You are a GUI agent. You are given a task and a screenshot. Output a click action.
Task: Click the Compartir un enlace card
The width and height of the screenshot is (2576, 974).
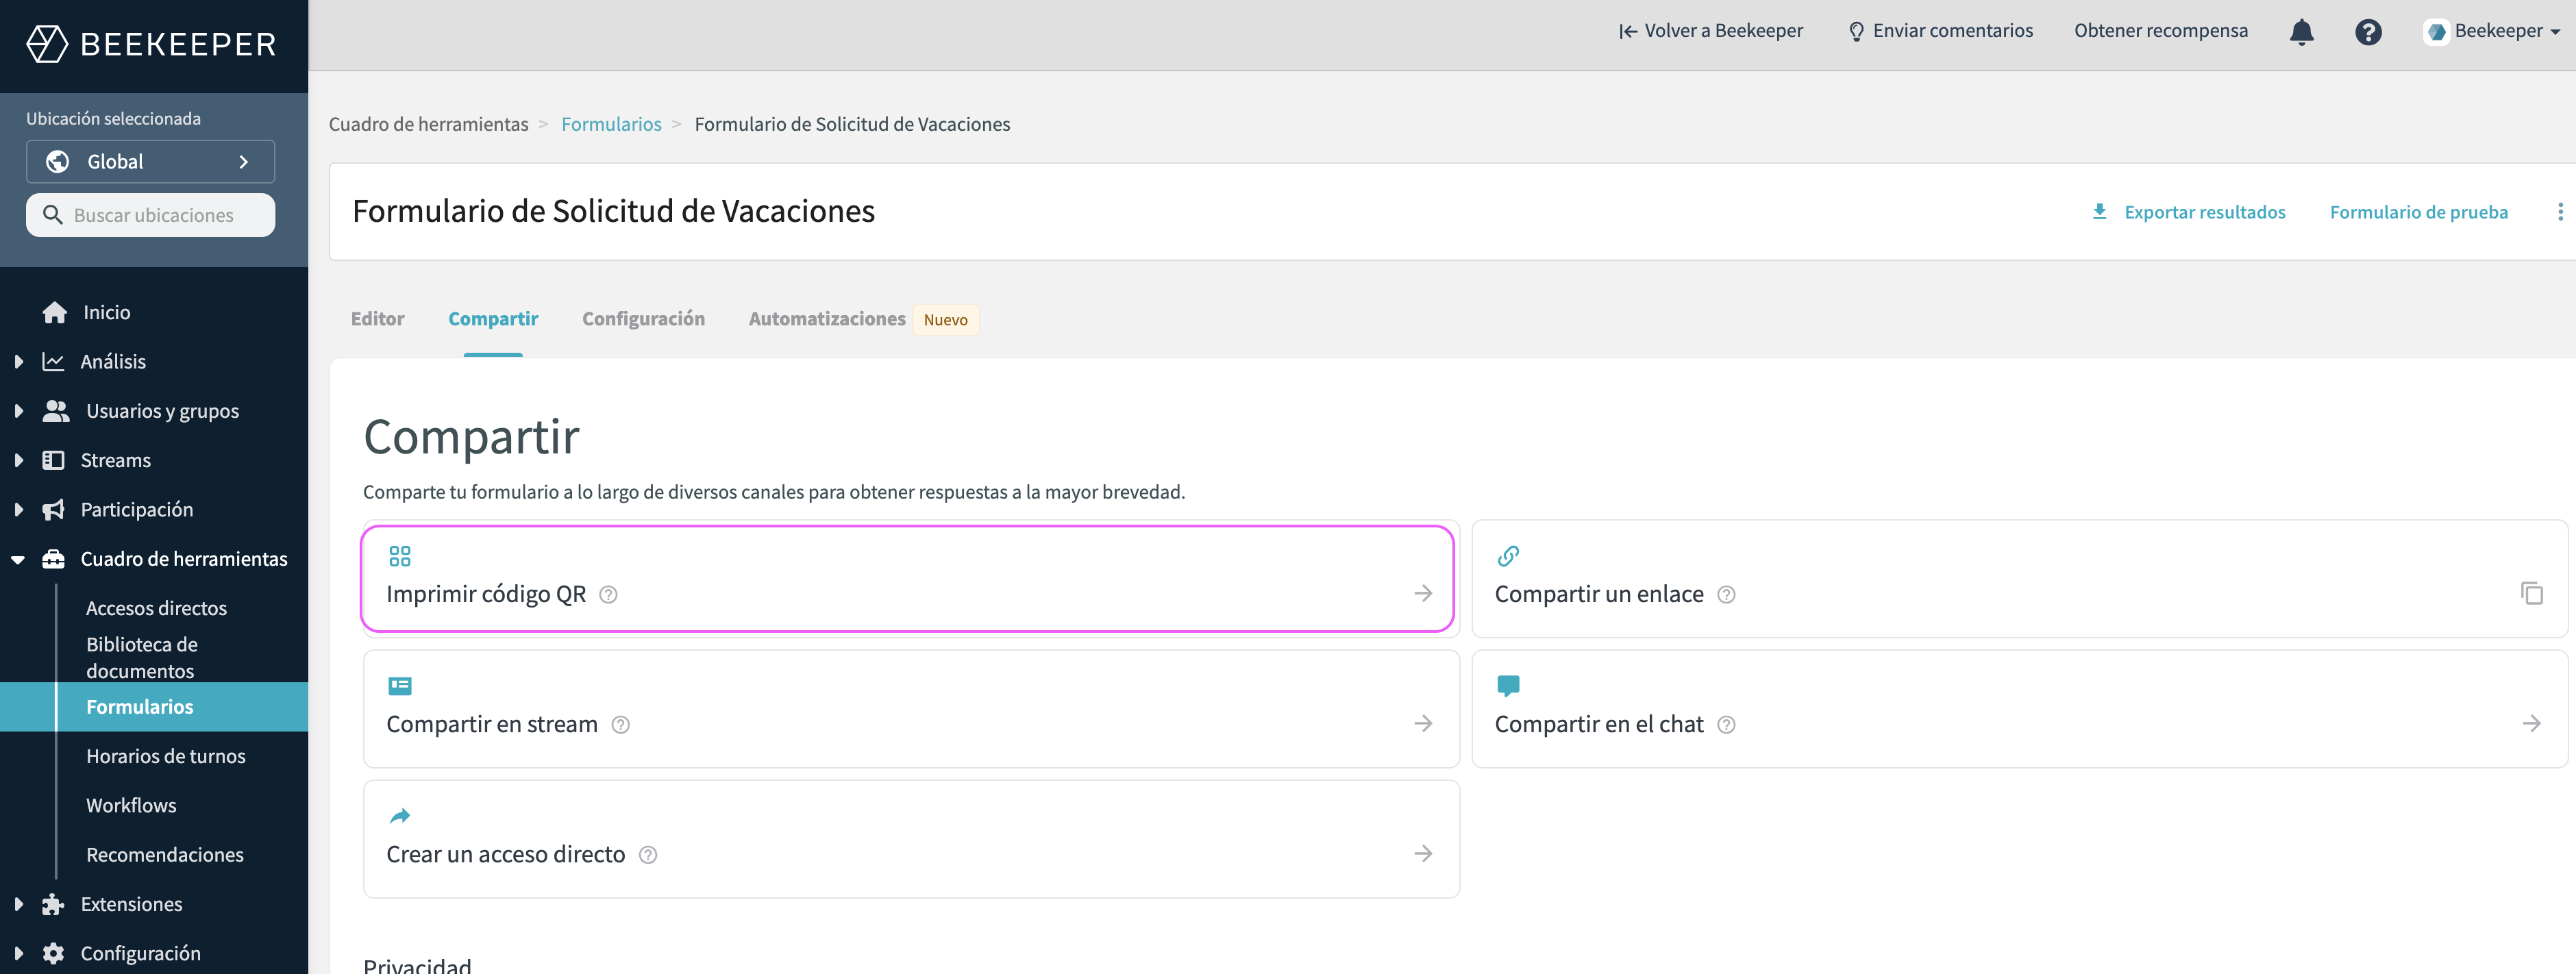tap(2019, 578)
